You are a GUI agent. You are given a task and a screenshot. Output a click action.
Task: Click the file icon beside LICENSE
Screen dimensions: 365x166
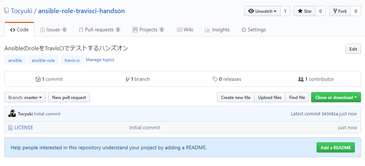pyautogui.click(x=10, y=127)
